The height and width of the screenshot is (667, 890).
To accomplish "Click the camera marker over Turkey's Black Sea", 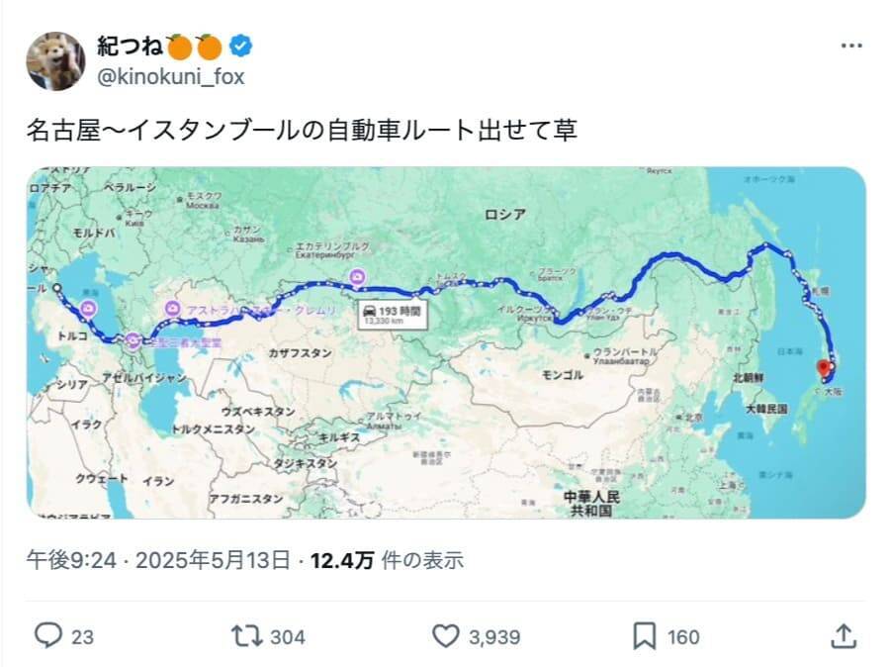I will [x=89, y=309].
